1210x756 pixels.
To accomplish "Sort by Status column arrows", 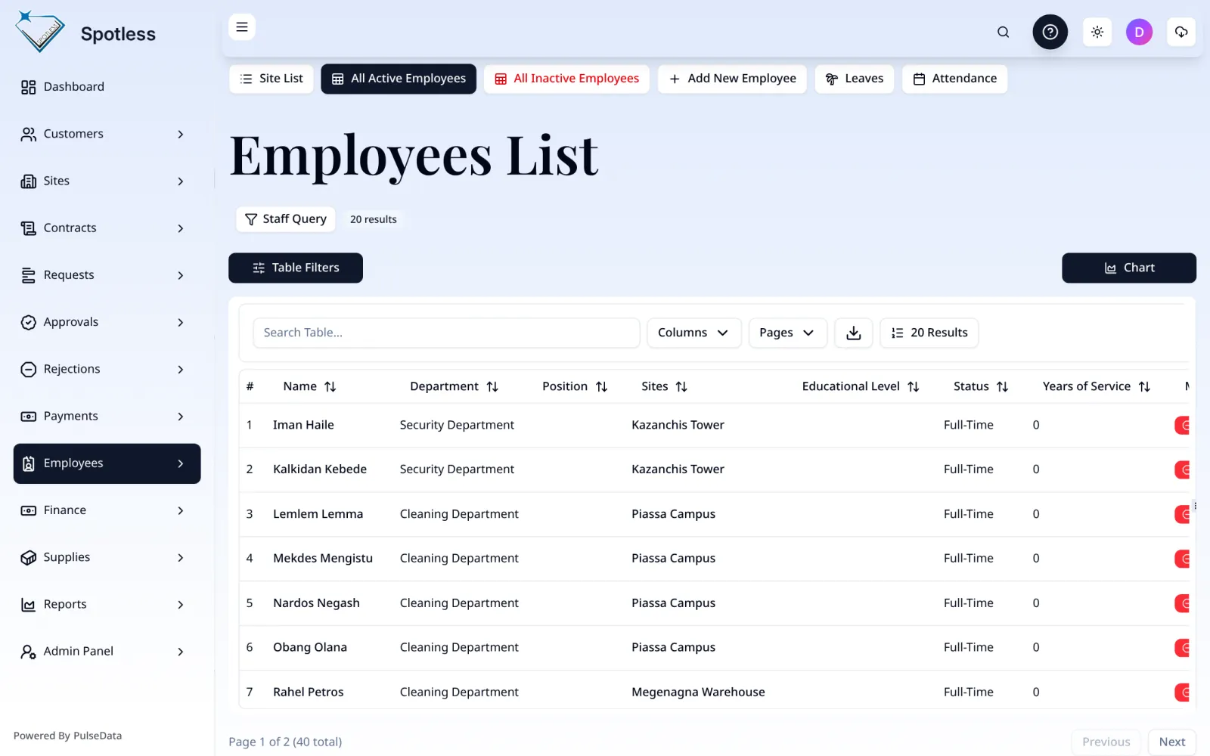I will click(x=1003, y=386).
